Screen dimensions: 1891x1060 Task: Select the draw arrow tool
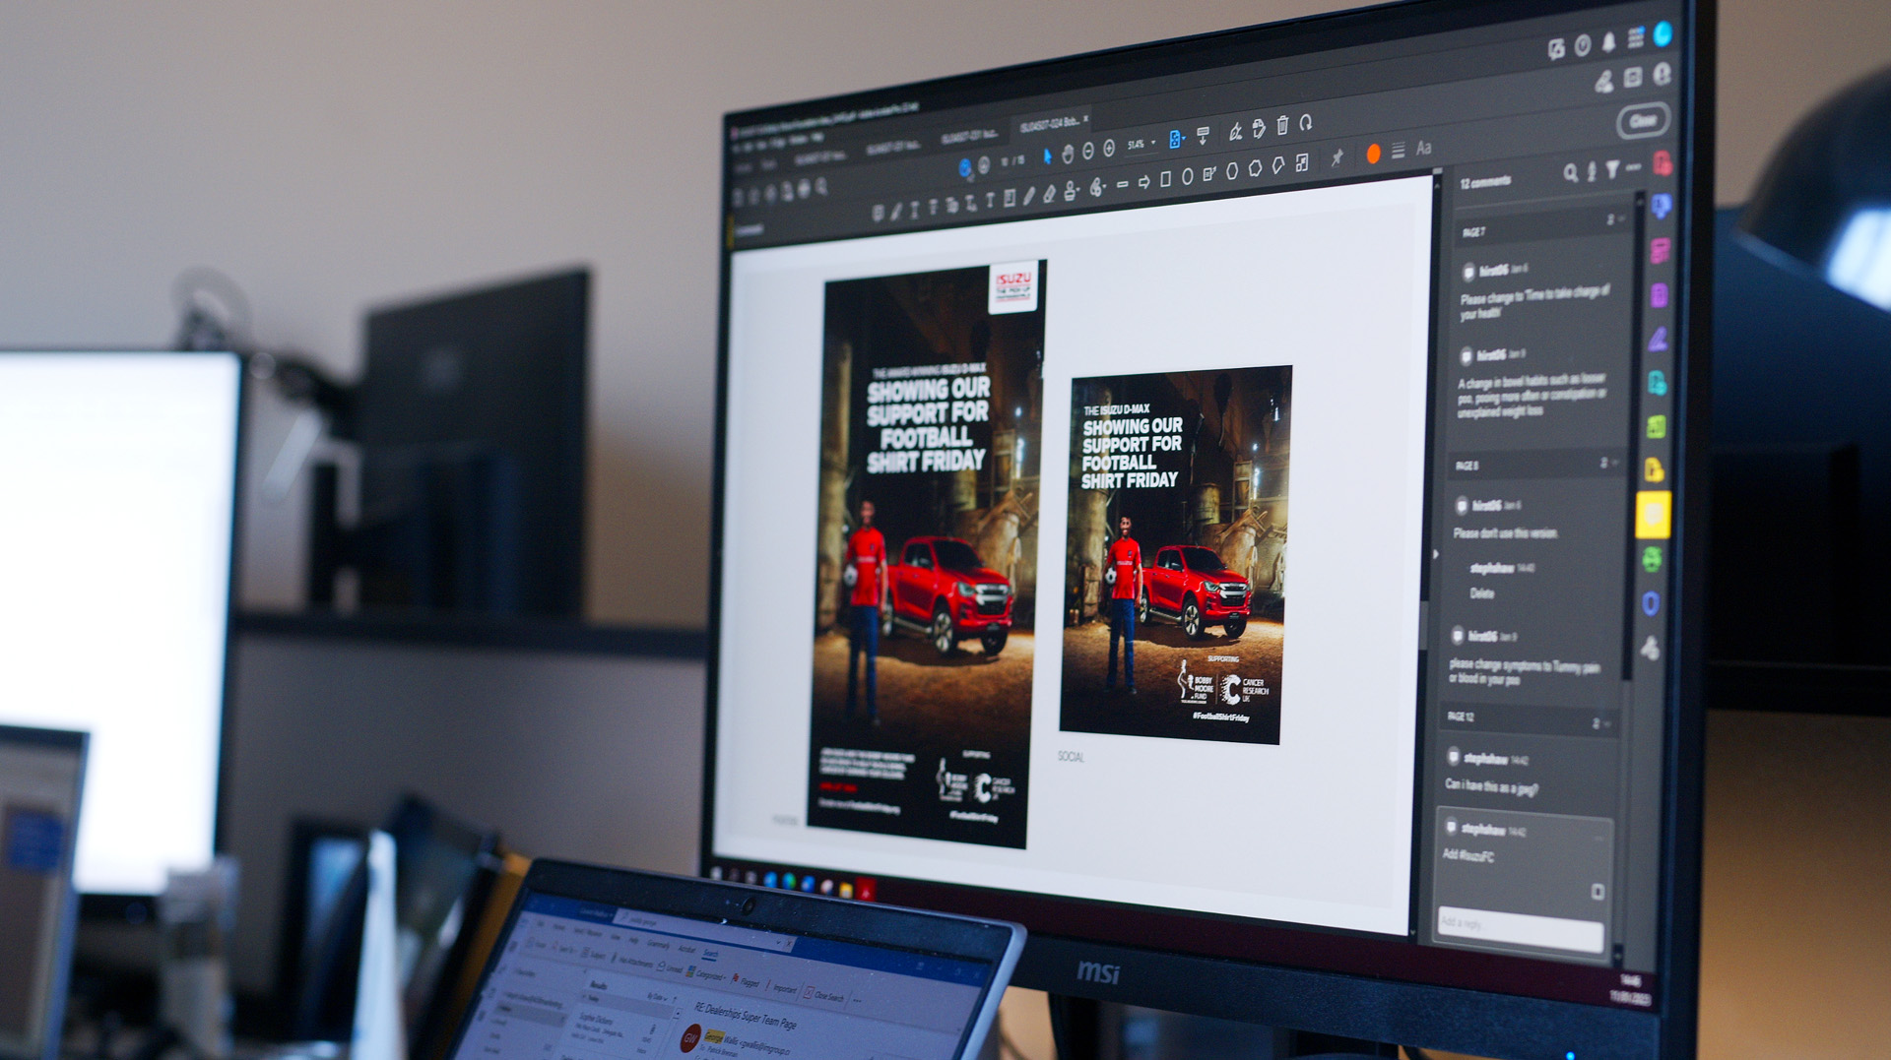click(1143, 183)
